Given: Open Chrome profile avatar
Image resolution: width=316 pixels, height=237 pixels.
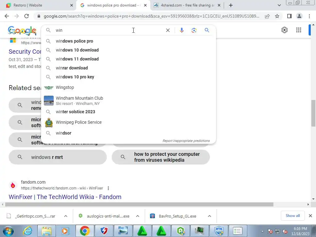Looking at the screenshot, I should click(x=299, y=16).
